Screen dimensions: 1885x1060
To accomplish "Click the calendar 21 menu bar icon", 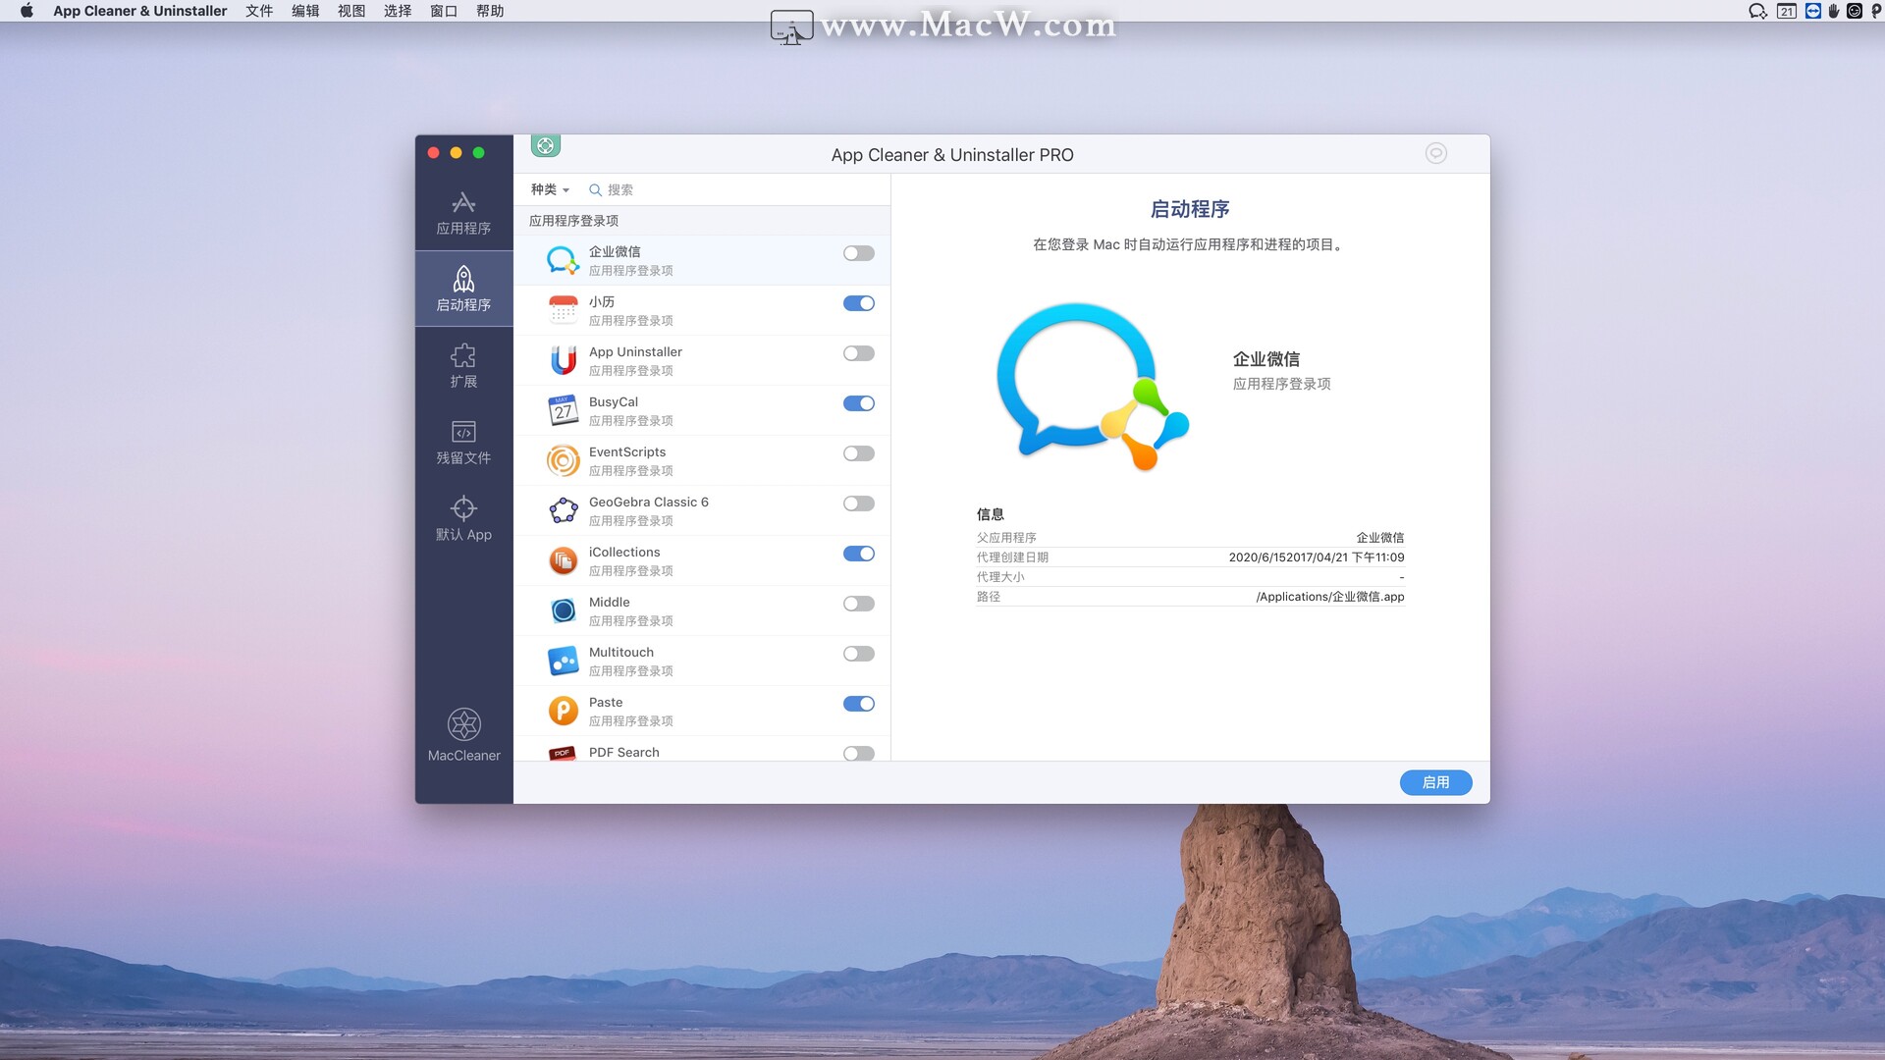I will pos(1787,11).
